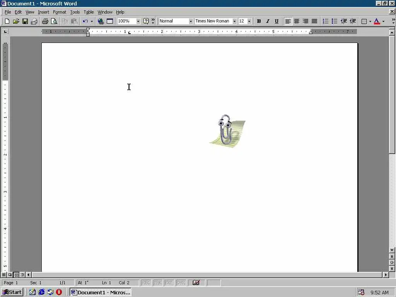Switch to Web Layout view

point(10,275)
